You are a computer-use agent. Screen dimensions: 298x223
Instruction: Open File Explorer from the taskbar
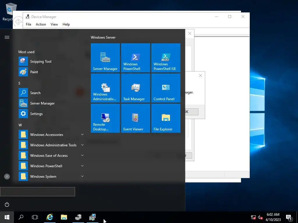click(64, 217)
